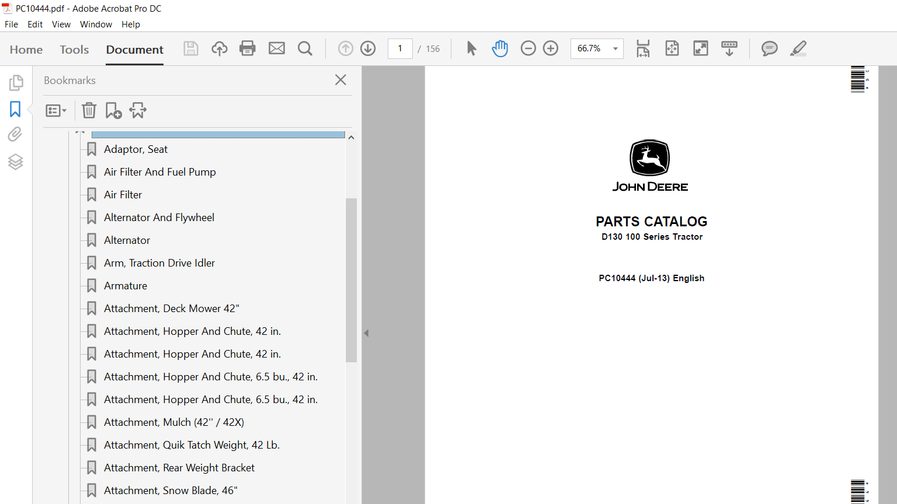Find current bookmark icon
897x504 pixels.
coord(138,110)
